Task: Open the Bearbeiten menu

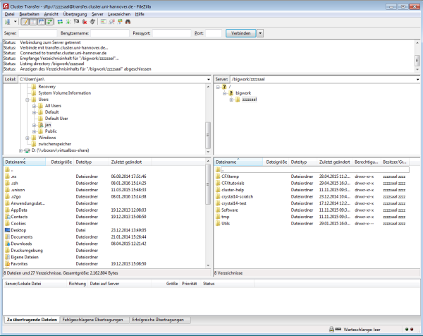Action: 29,14
